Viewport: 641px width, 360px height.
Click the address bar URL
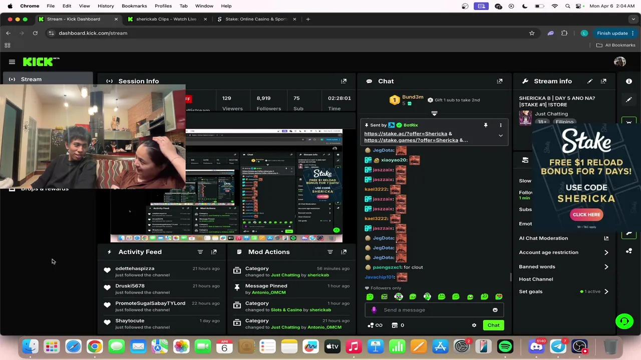(x=93, y=33)
